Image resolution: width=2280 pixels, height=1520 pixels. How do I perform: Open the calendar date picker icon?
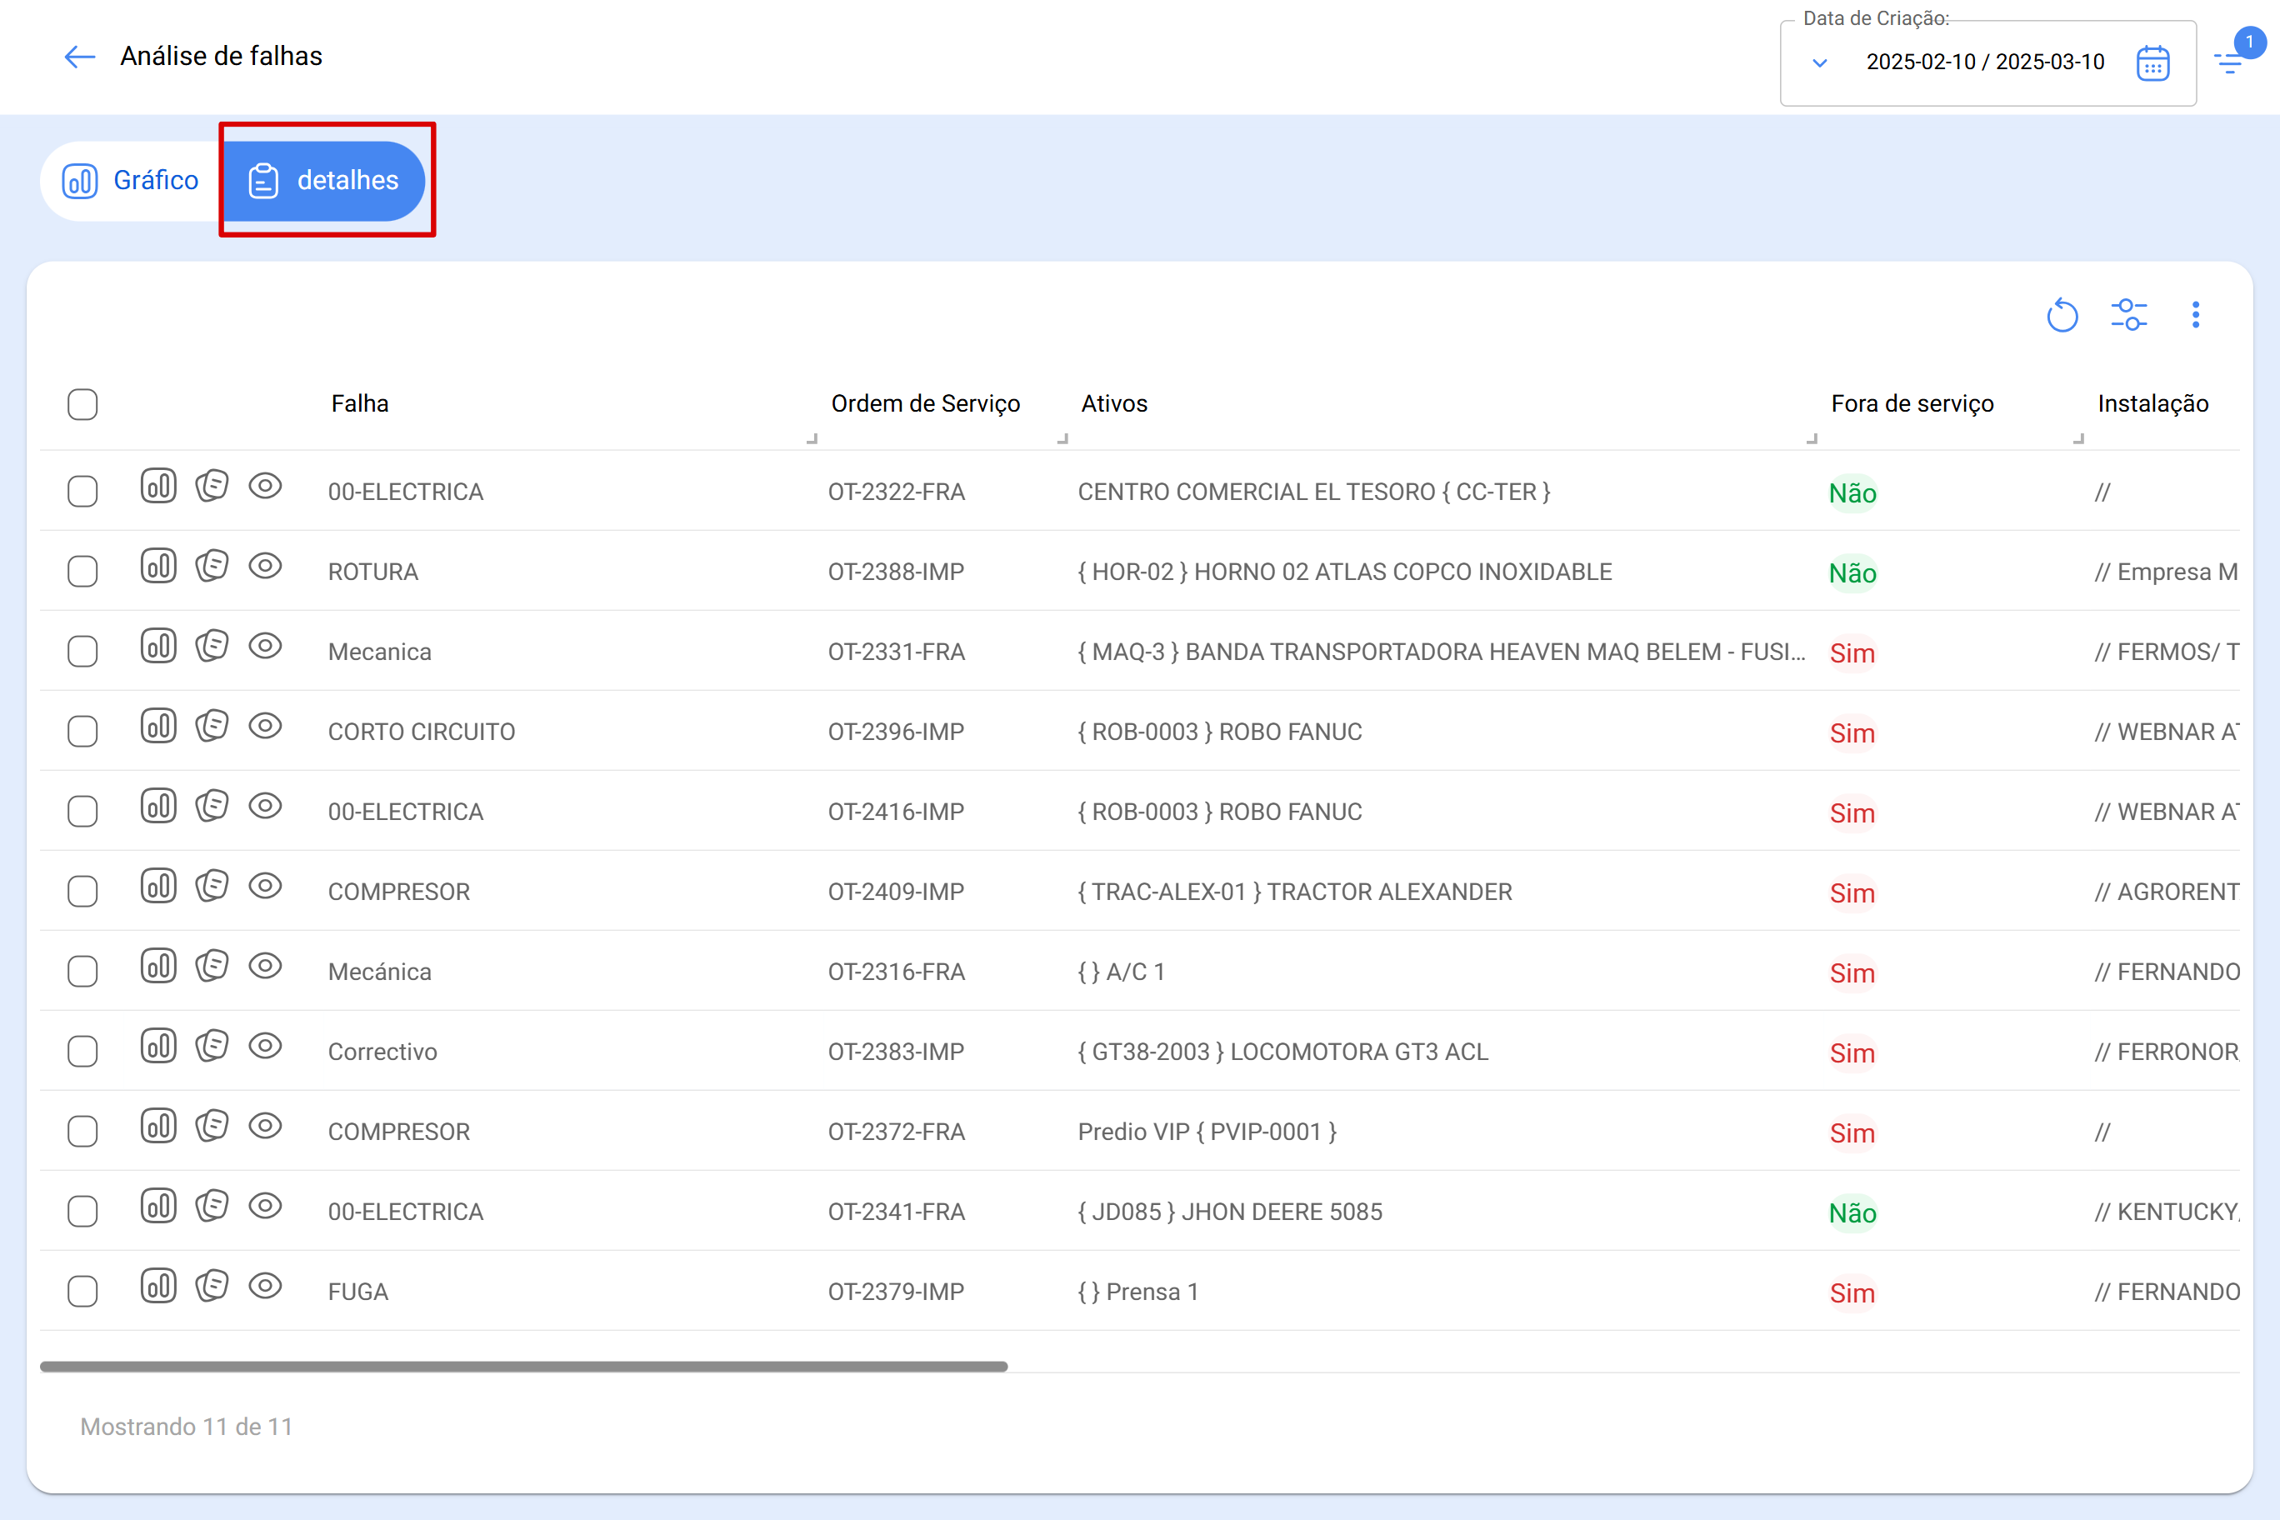[x=2152, y=63]
